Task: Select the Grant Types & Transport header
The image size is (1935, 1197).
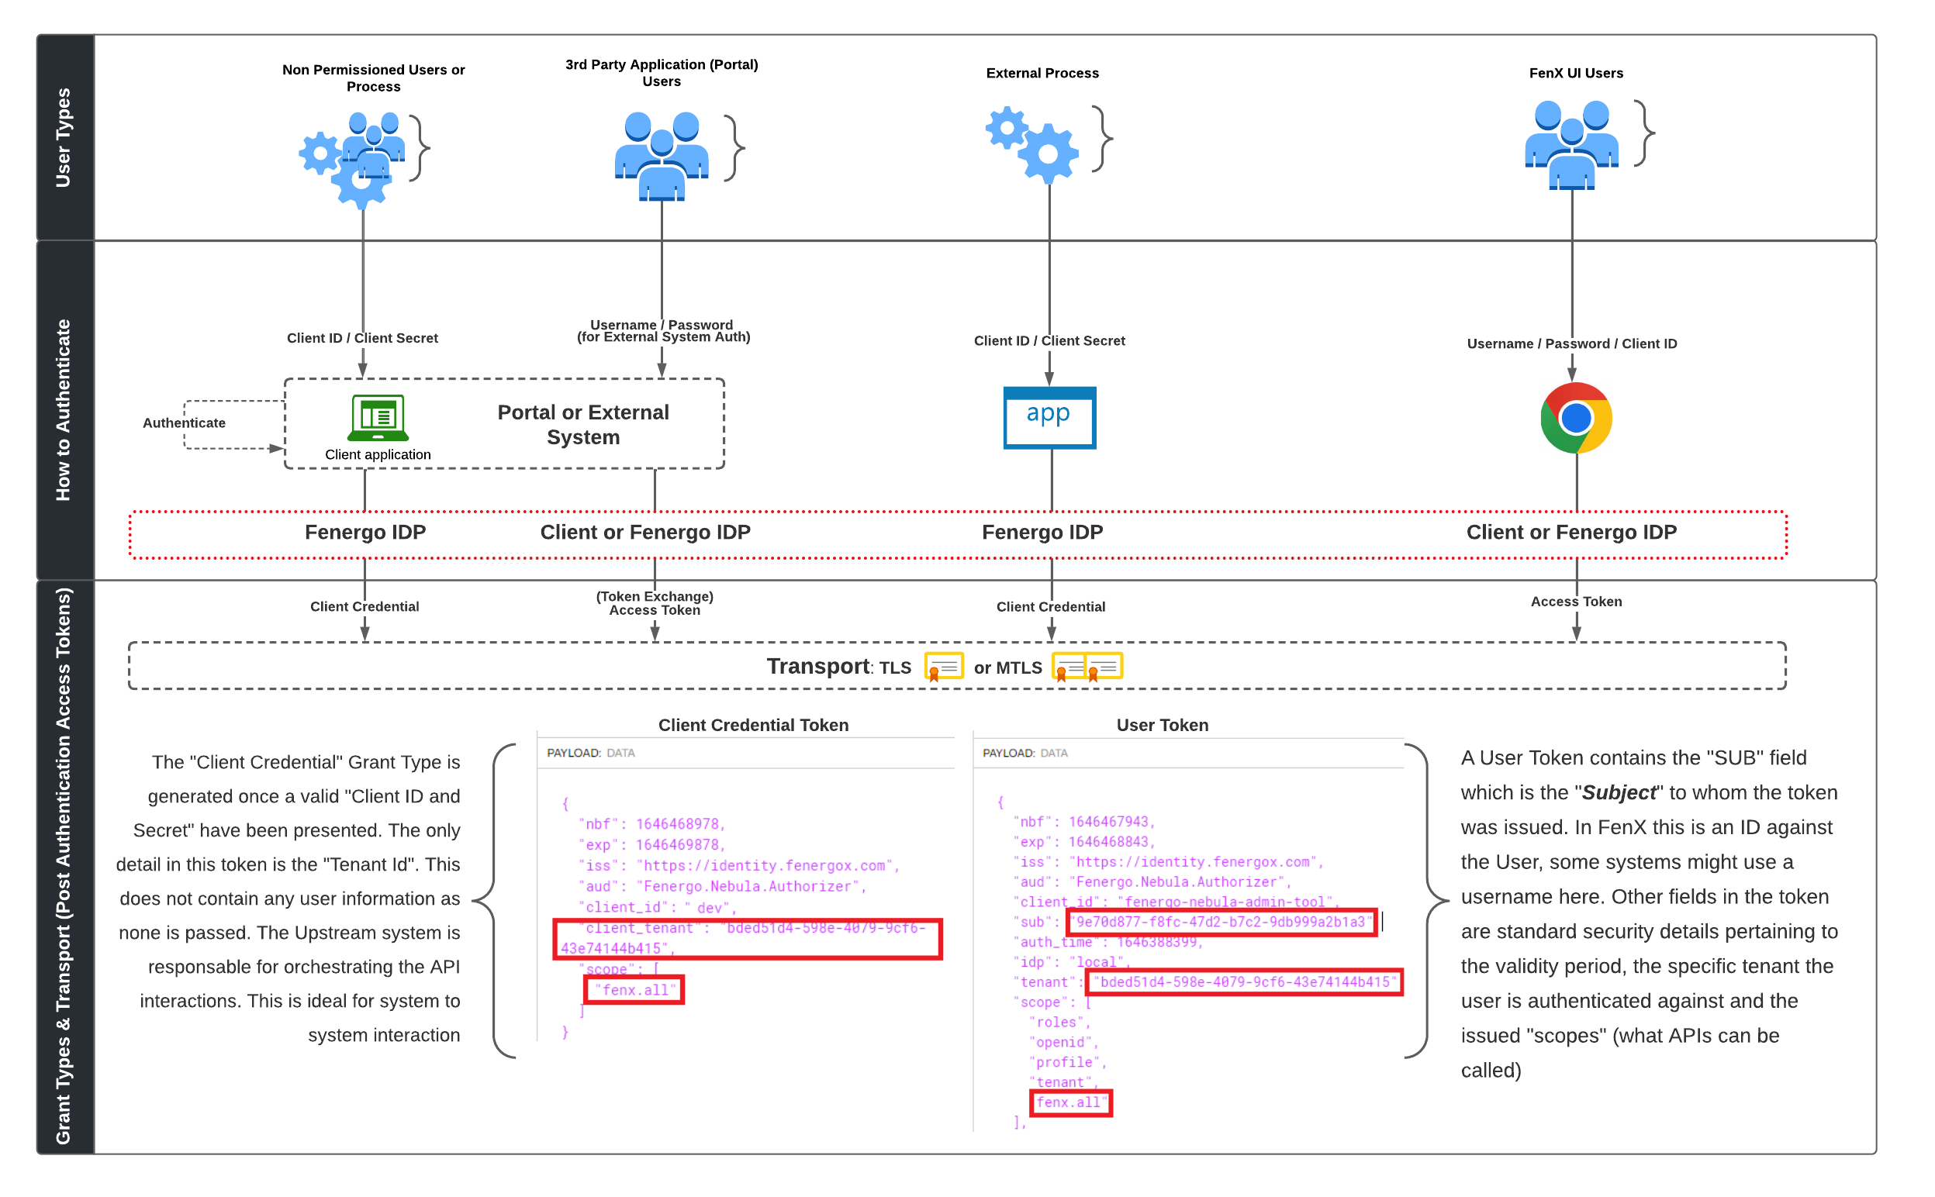Action: pyautogui.click(x=65, y=865)
